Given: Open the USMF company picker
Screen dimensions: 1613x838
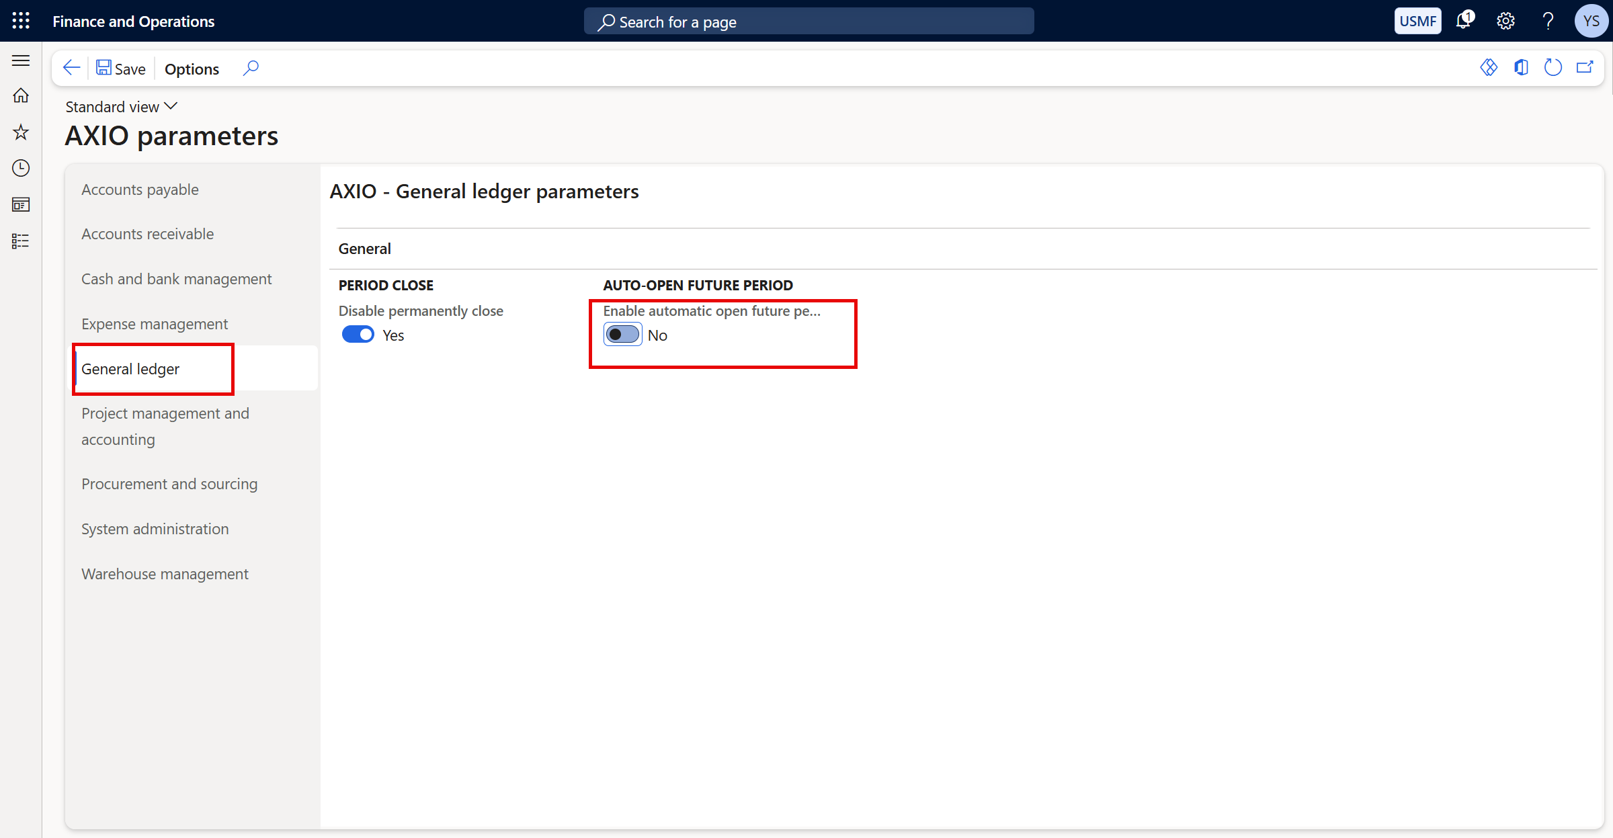Looking at the screenshot, I should pos(1418,21).
